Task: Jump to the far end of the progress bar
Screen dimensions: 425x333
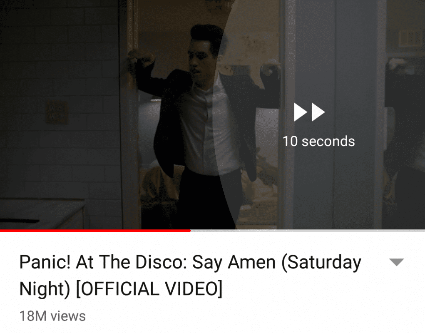Action: pos(424,231)
